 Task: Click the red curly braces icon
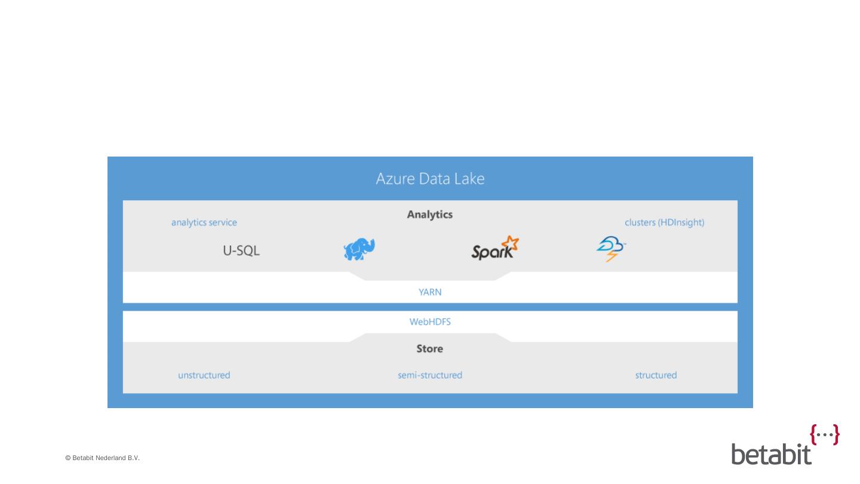pos(824,434)
